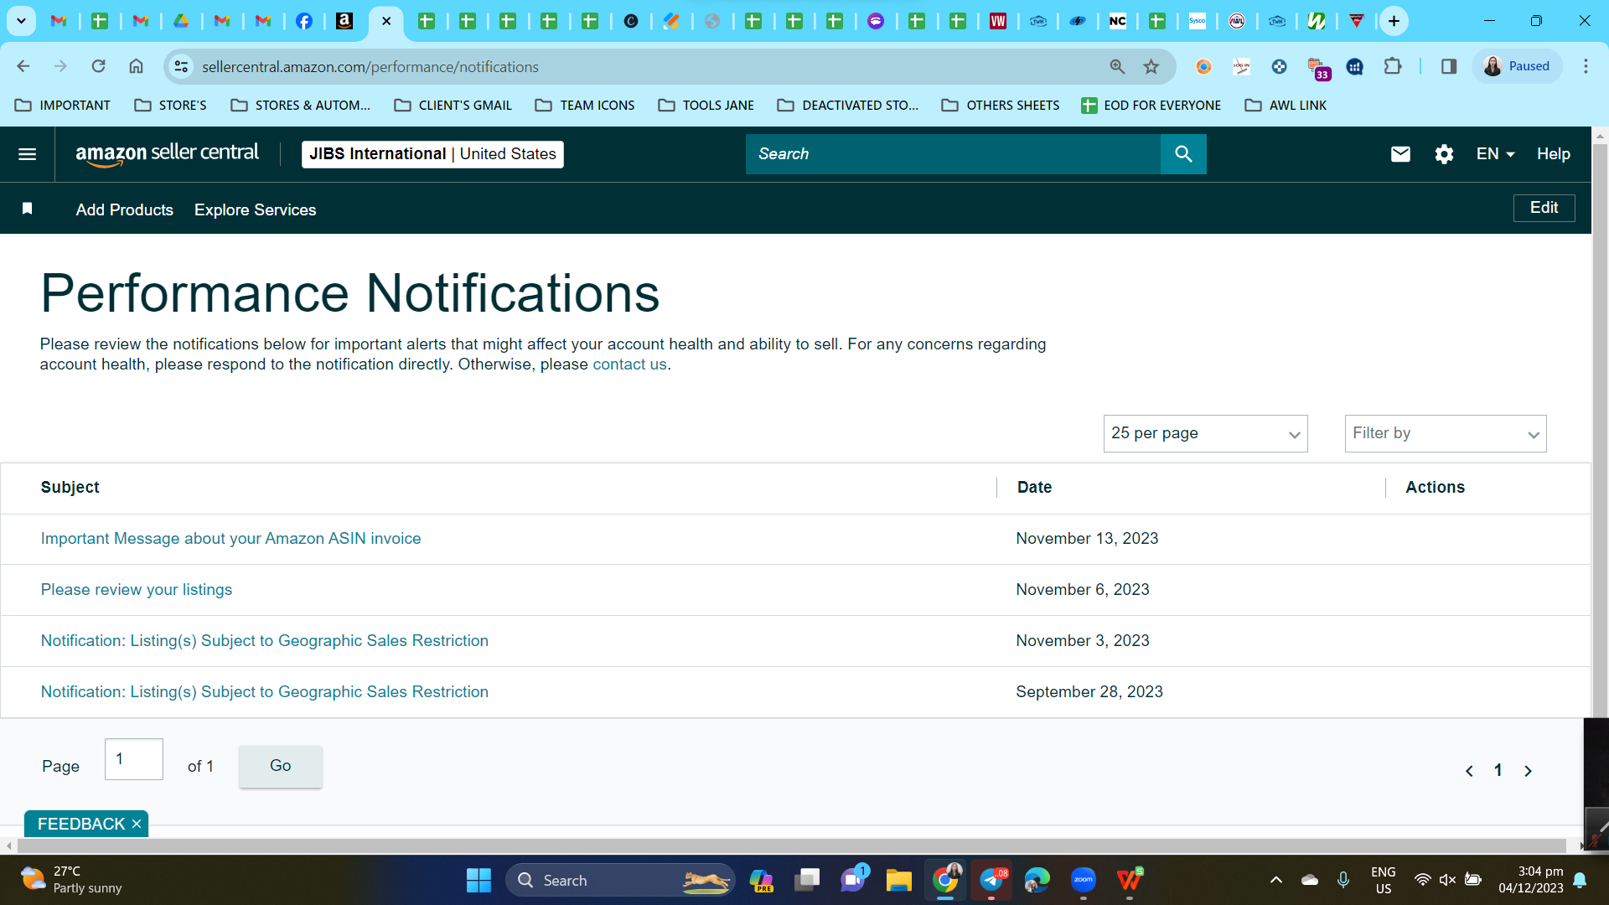This screenshot has width=1609, height=905.
Task: Click Add Products in the navigation bar
Action: 125,209
